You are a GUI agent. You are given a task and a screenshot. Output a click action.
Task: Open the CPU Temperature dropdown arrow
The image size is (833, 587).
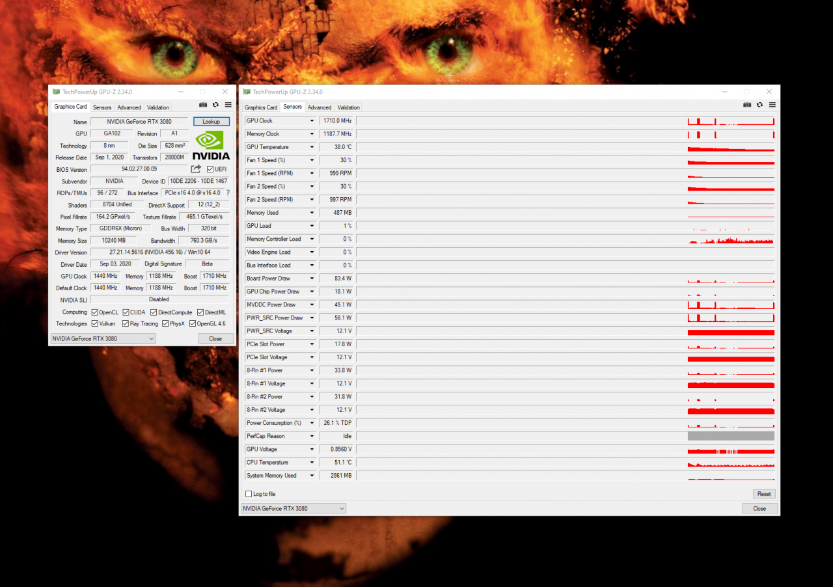312,463
